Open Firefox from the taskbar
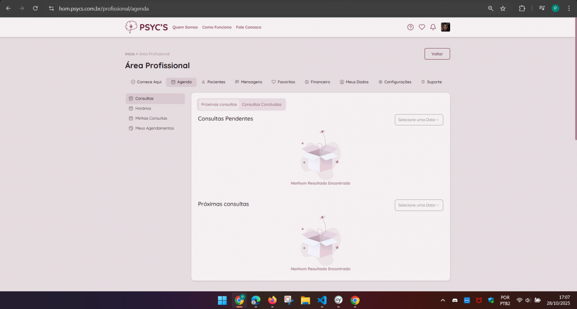The image size is (577, 309). (x=273, y=300)
